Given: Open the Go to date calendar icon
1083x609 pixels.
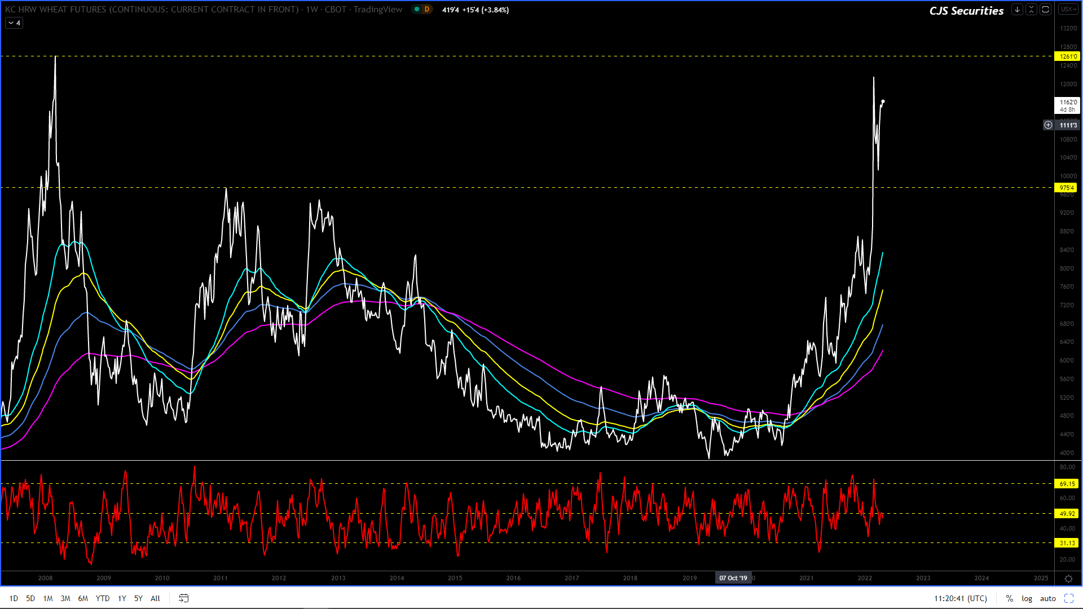Looking at the screenshot, I should coord(183,598).
